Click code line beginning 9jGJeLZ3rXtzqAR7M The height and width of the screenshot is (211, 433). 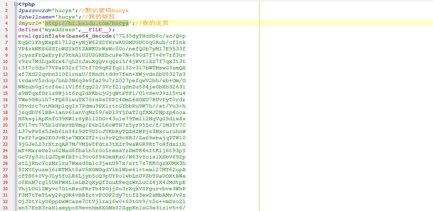tap(102, 144)
